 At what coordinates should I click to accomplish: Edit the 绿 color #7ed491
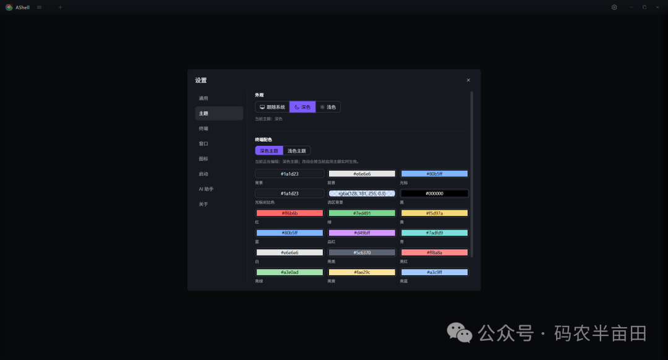[362, 213]
